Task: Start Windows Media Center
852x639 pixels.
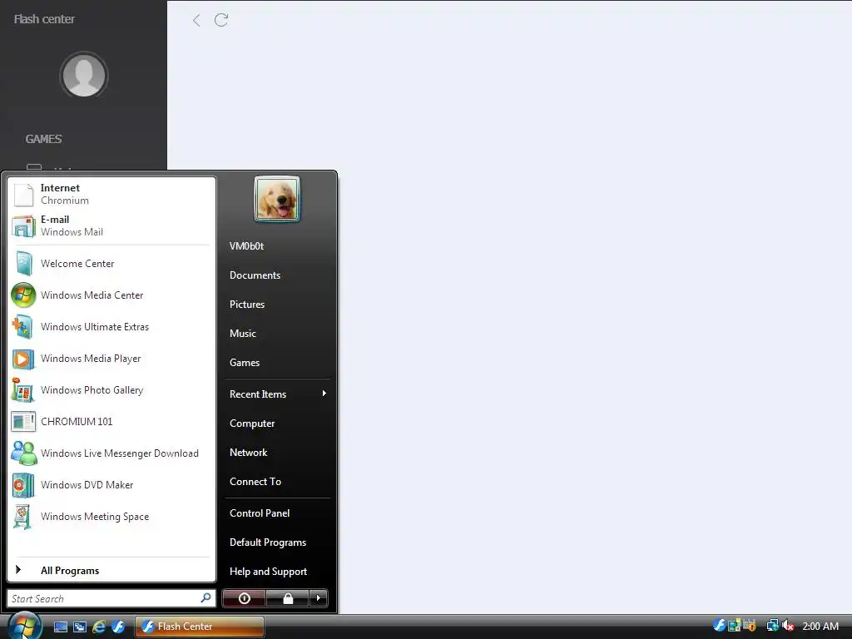Action: click(111, 295)
